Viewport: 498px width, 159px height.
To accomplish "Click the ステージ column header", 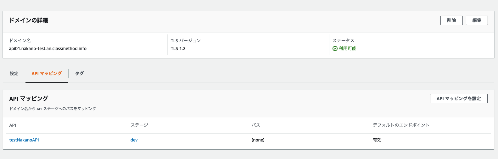I will point(139,125).
